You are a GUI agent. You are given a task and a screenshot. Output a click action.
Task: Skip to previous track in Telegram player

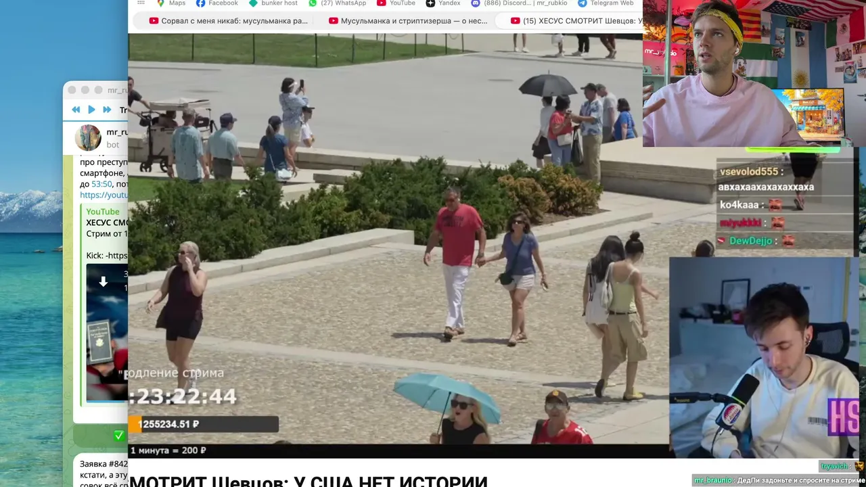point(76,110)
